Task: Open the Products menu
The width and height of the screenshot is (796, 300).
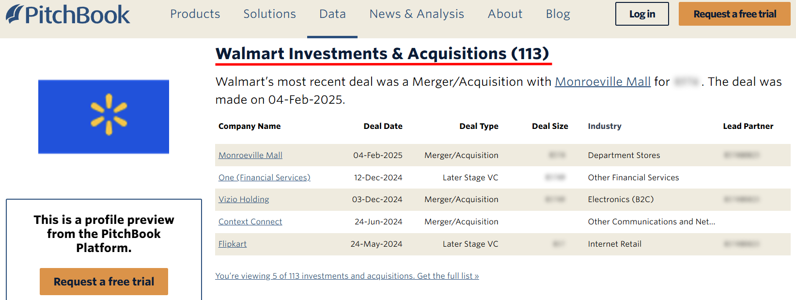Action: click(195, 14)
